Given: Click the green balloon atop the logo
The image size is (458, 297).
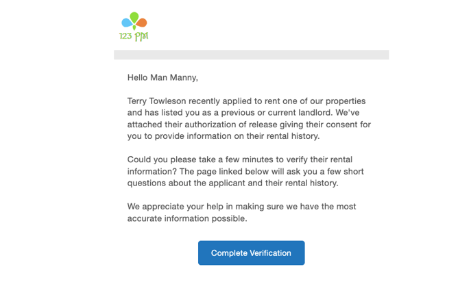Looking at the screenshot, I should [134, 16].
